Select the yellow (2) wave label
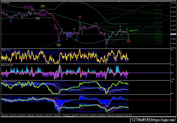 tap(42, 6)
